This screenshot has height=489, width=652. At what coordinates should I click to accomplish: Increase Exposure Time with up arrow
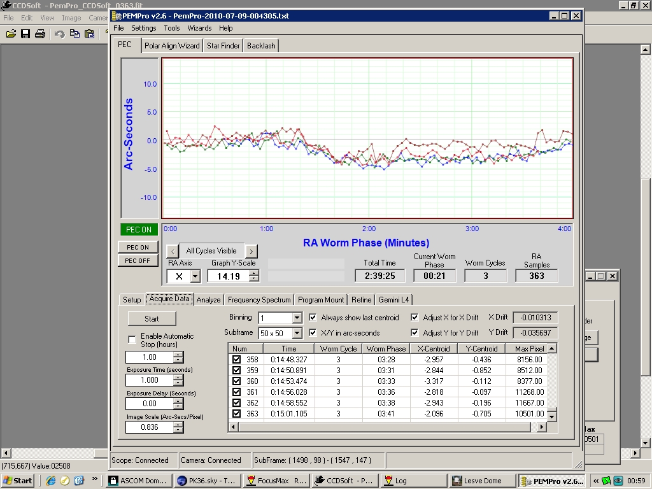coord(178,377)
